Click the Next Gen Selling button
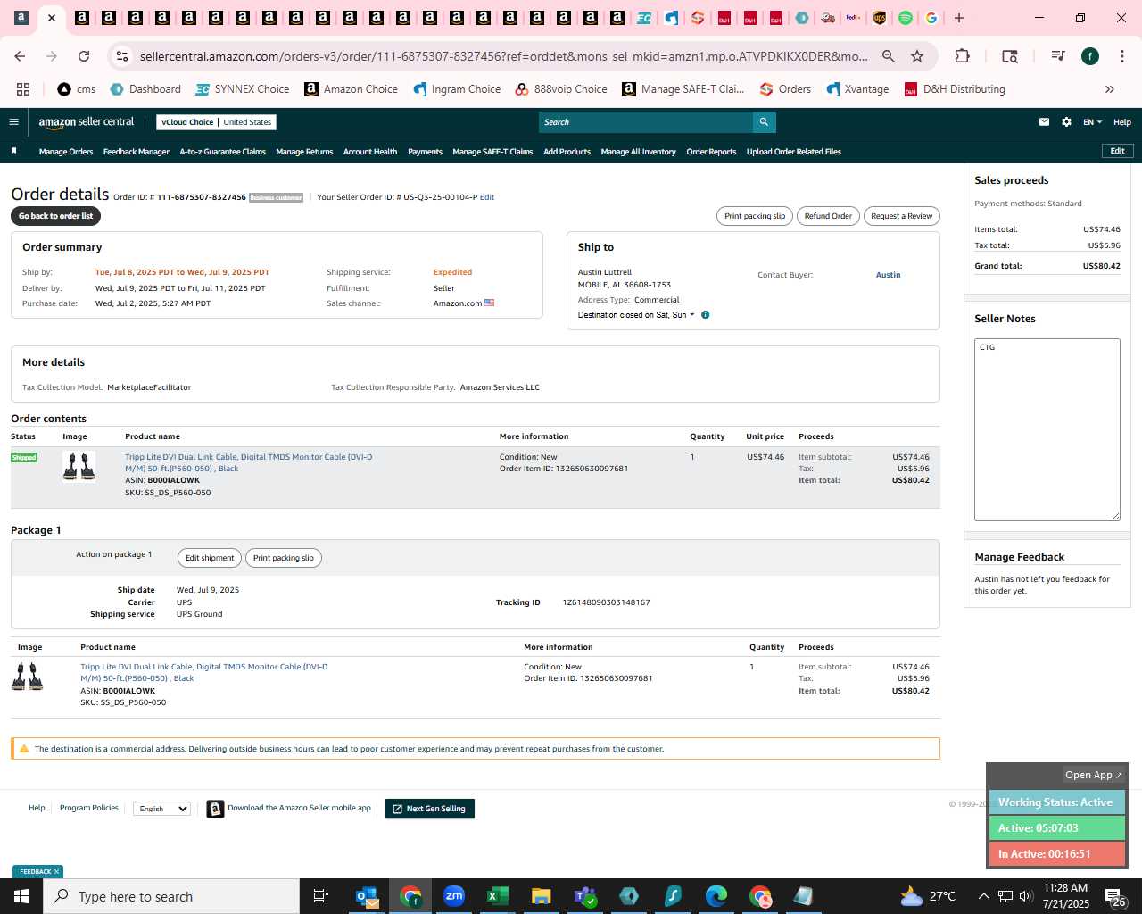Screen dimensions: 1142x914 point(430,809)
